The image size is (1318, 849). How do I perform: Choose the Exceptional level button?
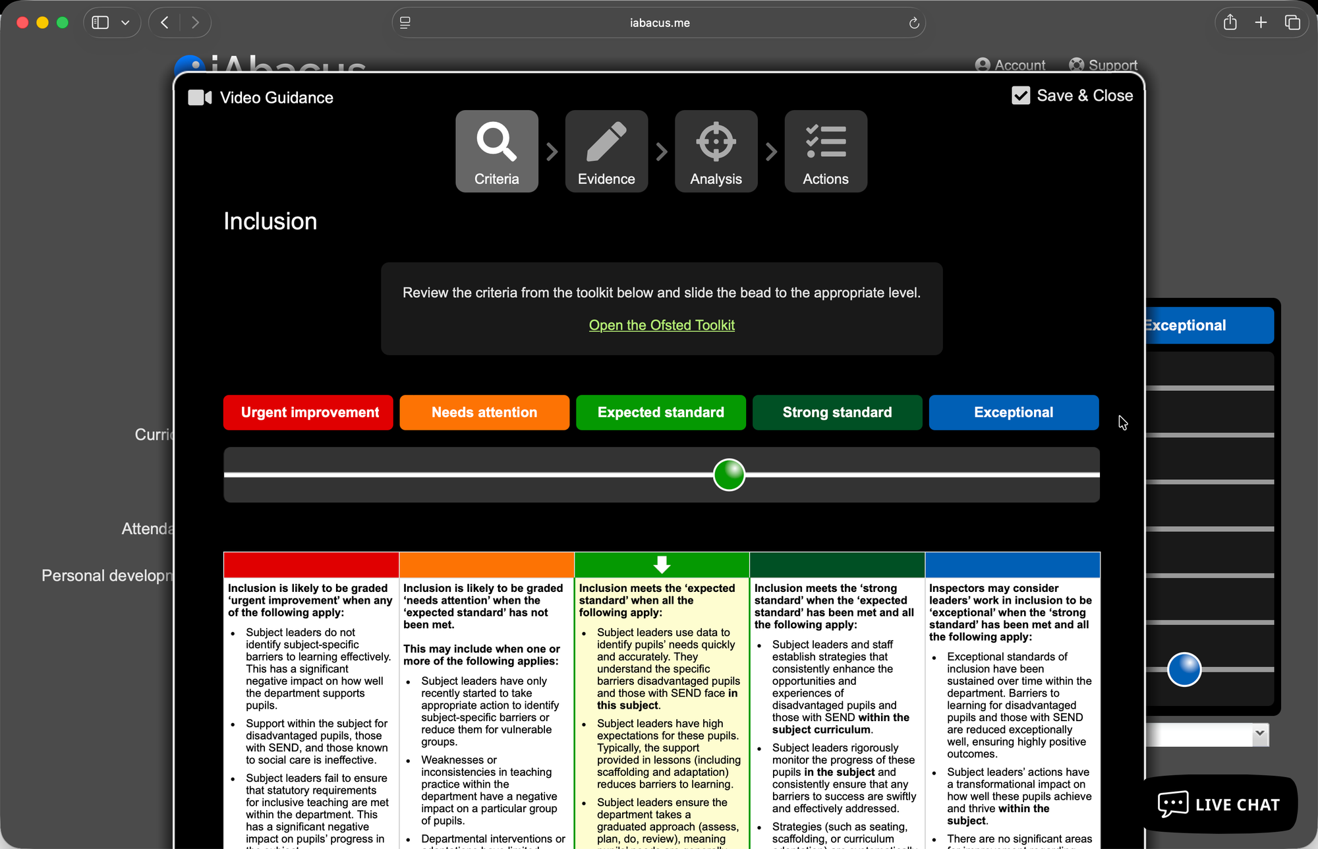click(x=1013, y=413)
